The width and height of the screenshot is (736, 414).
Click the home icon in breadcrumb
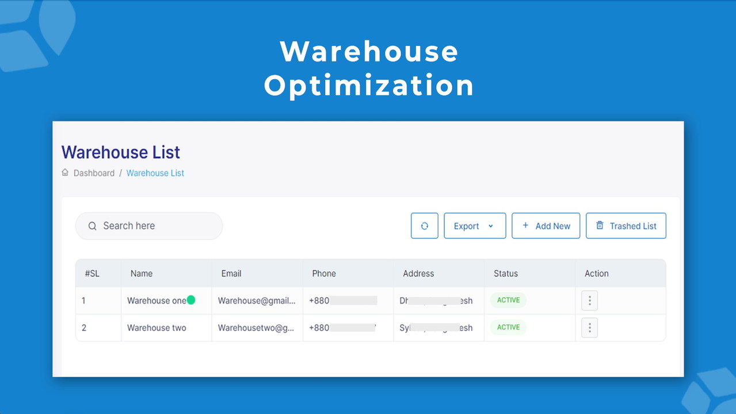click(x=65, y=172)
